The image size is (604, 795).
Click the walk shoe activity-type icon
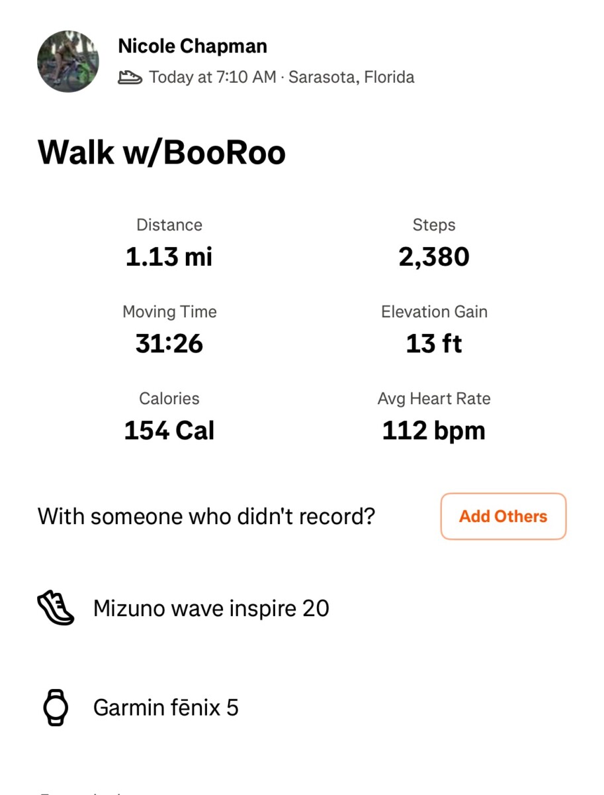click(x=130, y=78)
